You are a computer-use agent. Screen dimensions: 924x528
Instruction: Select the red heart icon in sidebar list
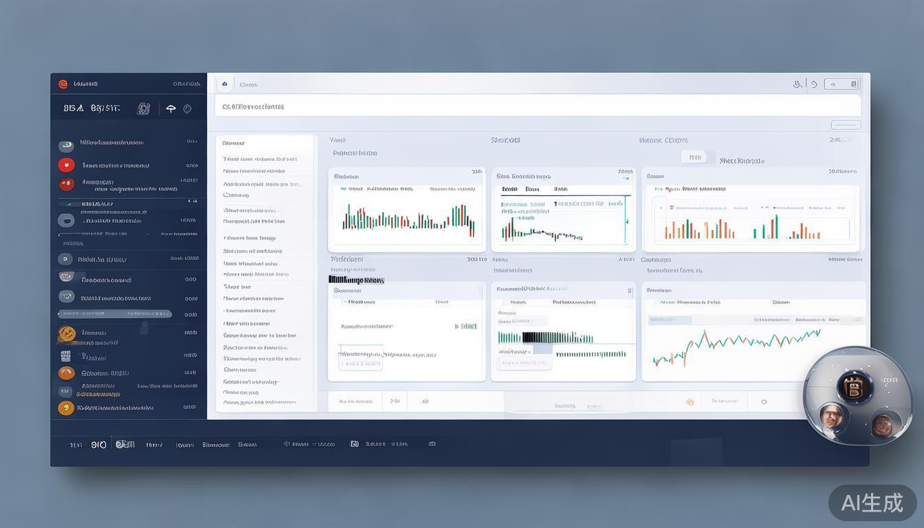click(66, 165)
